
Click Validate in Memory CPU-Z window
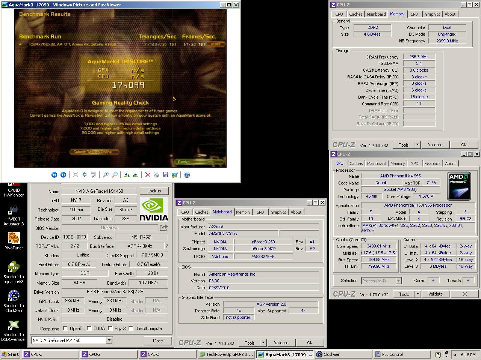pos(435,145)
